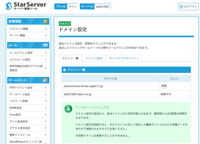The width and height of the screenshot is (200, 144).
Task: Click the ログアウト button
Action: (x=188, y=7)
